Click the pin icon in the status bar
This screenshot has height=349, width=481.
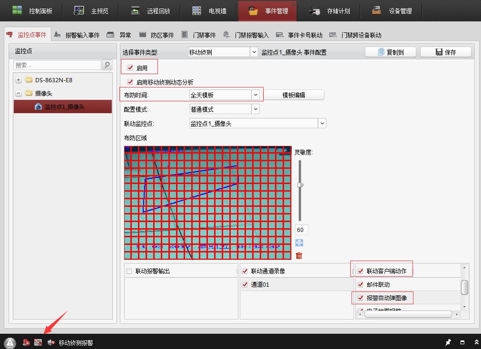pos(448,342)
